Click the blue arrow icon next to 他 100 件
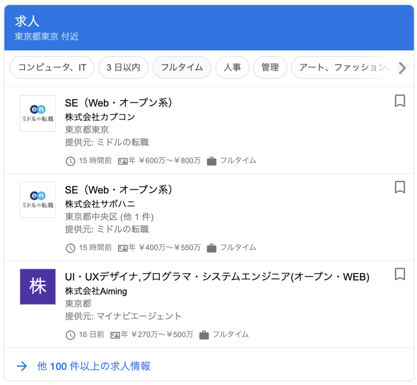Screen dimensions: 417x385 click(x=22, y=366)
